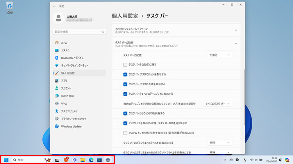293x164 pixels.
Task: Collapse the タスク バーの動作 section
Action: (236, 44)
